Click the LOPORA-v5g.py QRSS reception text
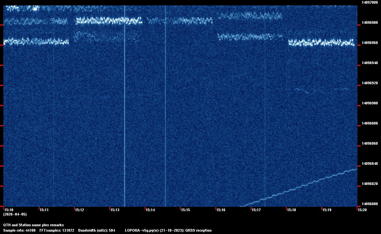 coord(168,230)
